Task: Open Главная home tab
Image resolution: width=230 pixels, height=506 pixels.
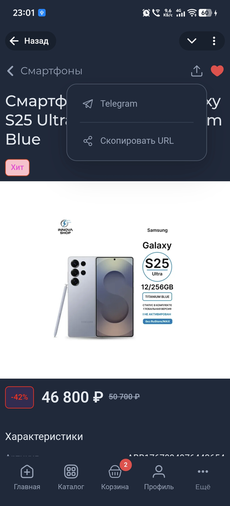Action: click(27, 478)
